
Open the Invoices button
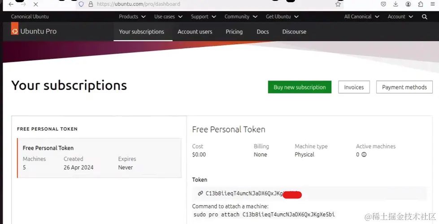pyautogui.click(x=354, y=87)
